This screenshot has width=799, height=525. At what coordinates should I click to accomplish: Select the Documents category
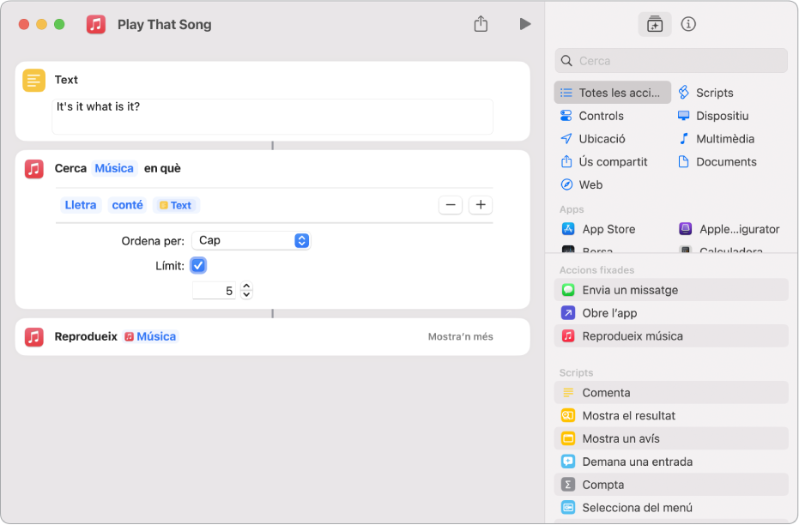click(717, 161)
